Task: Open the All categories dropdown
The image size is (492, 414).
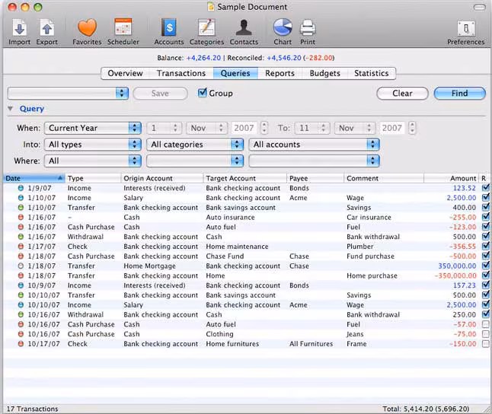Action: [195, 145]
